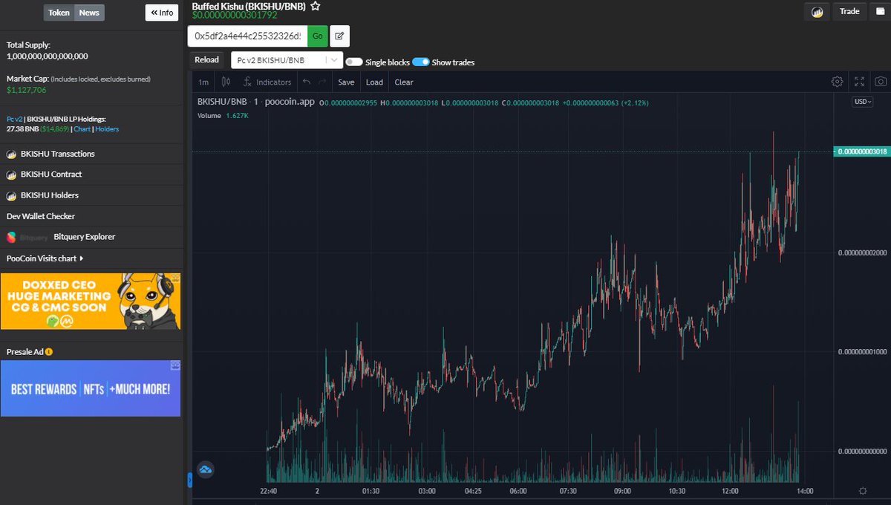
Task: Load a saved chart layout
Action: click(x=374, y=82)
